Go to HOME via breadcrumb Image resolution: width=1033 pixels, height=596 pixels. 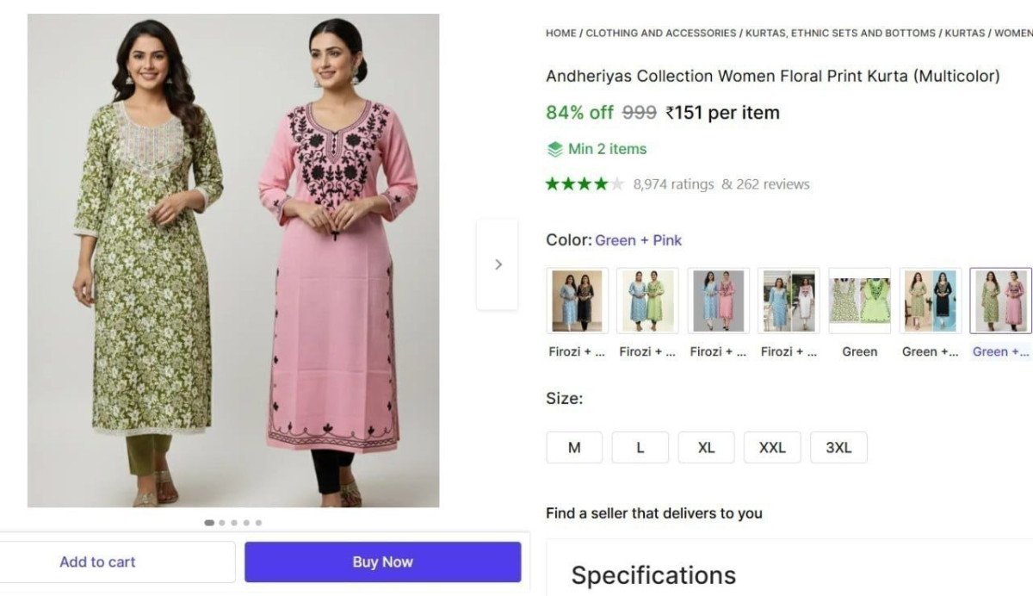560,33
